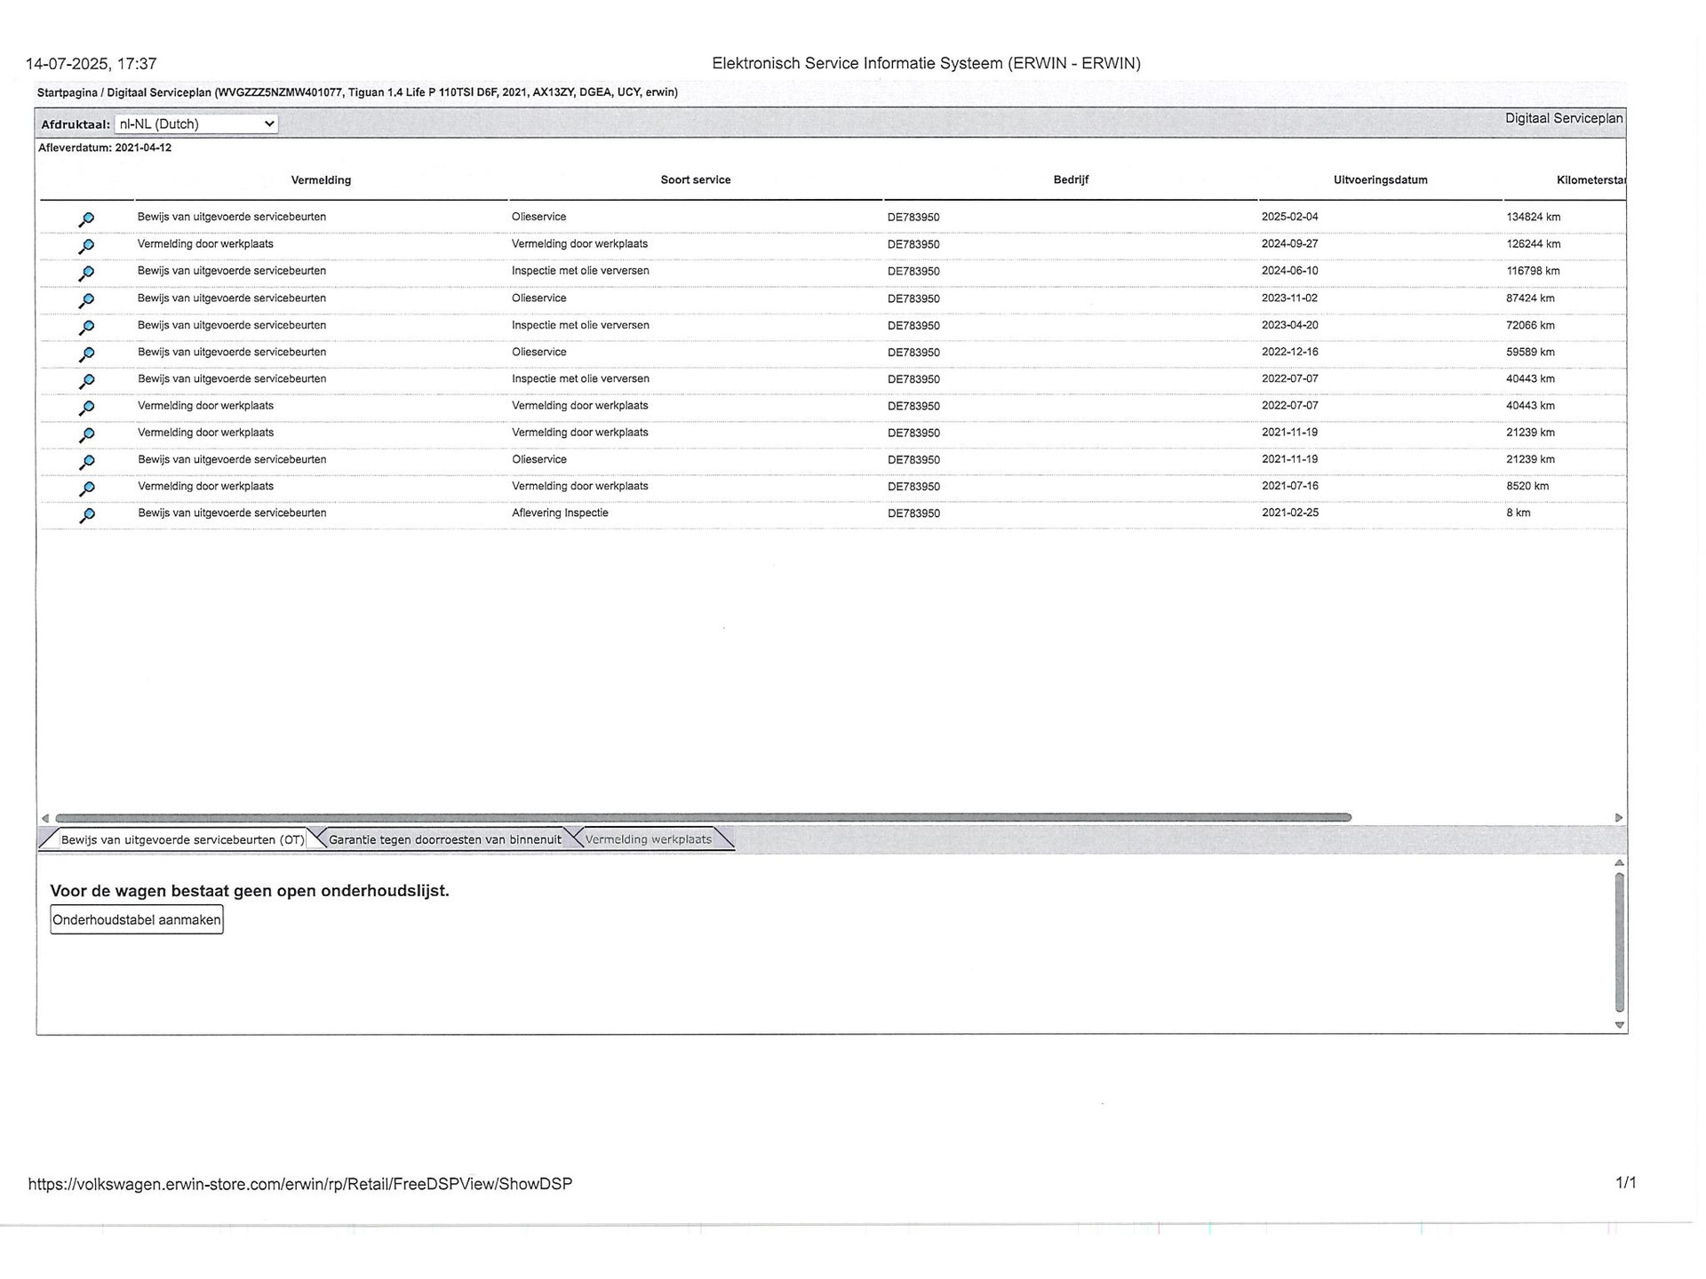Select the Vermelding werkplaats tab
This screenshot has width=1706, height=1279.
[x=649, y=839]
